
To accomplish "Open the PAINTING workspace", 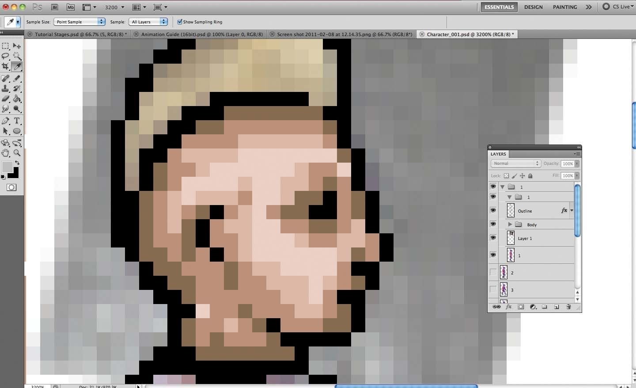I will (x=565, y=7).
